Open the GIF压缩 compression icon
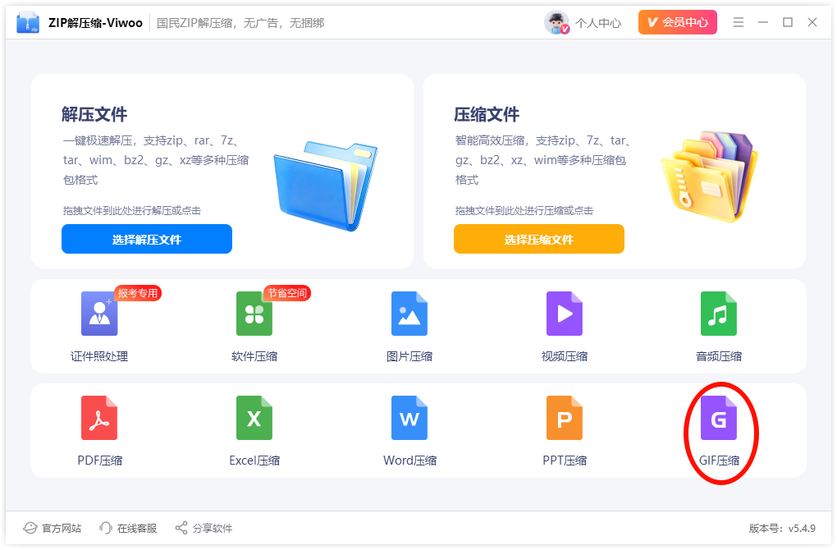 click(719, 418)
